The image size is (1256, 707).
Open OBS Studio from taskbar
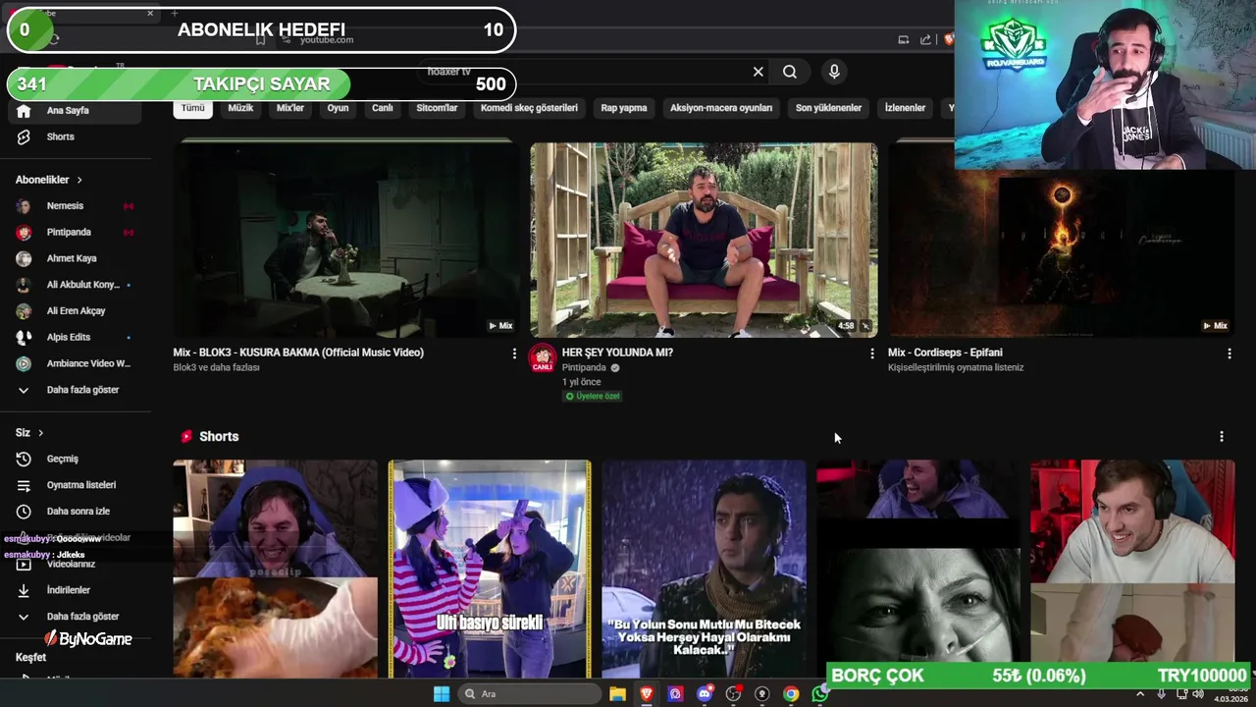click(x=733, y=694)
